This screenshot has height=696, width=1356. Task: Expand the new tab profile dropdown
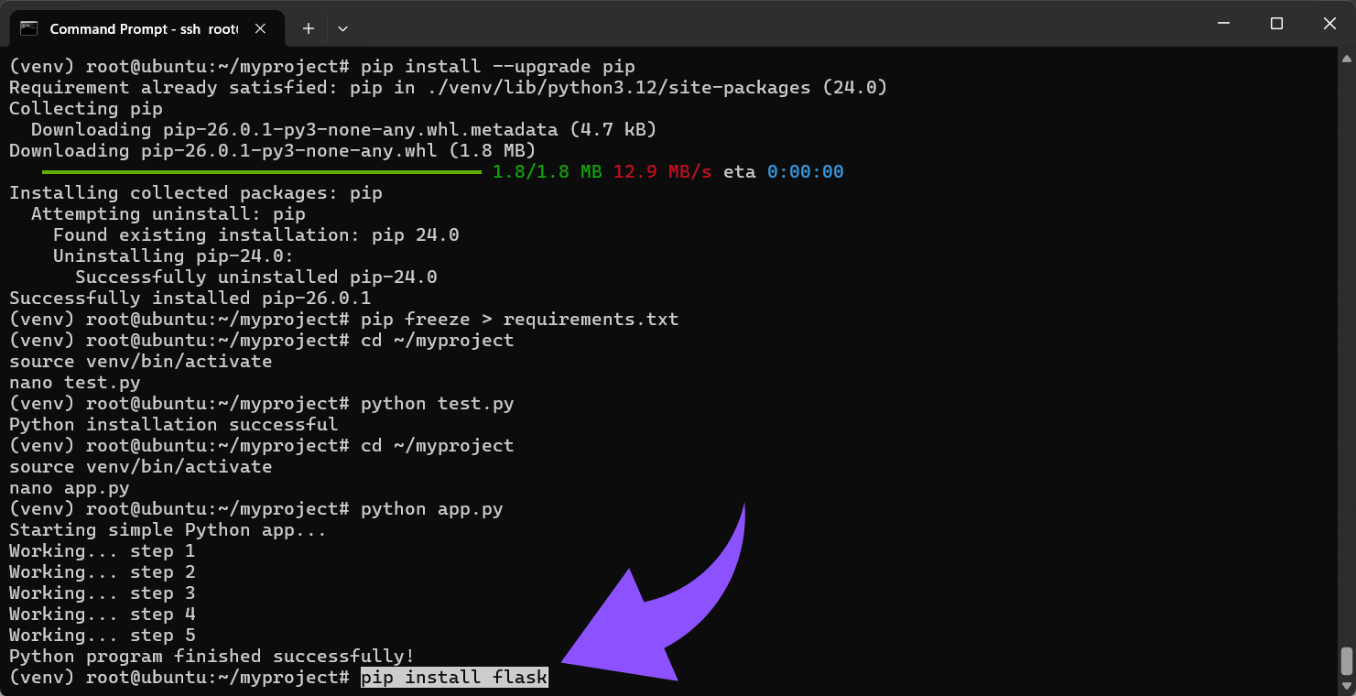[x=342, y=28]
